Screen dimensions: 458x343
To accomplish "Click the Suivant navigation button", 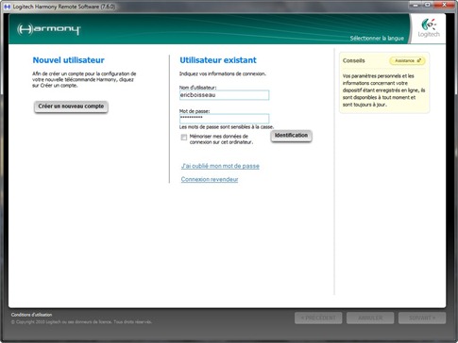I will 422,318.
